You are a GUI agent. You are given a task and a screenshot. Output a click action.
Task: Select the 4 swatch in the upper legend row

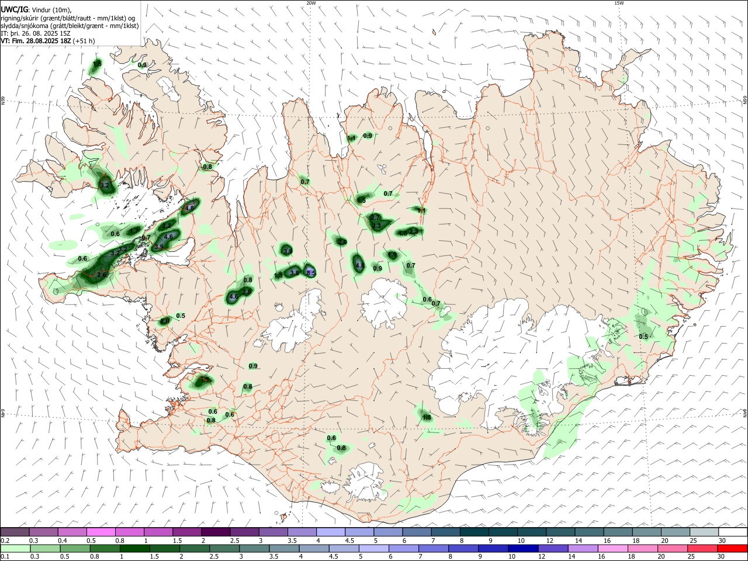pyautogui.click(x=330, y=532)
